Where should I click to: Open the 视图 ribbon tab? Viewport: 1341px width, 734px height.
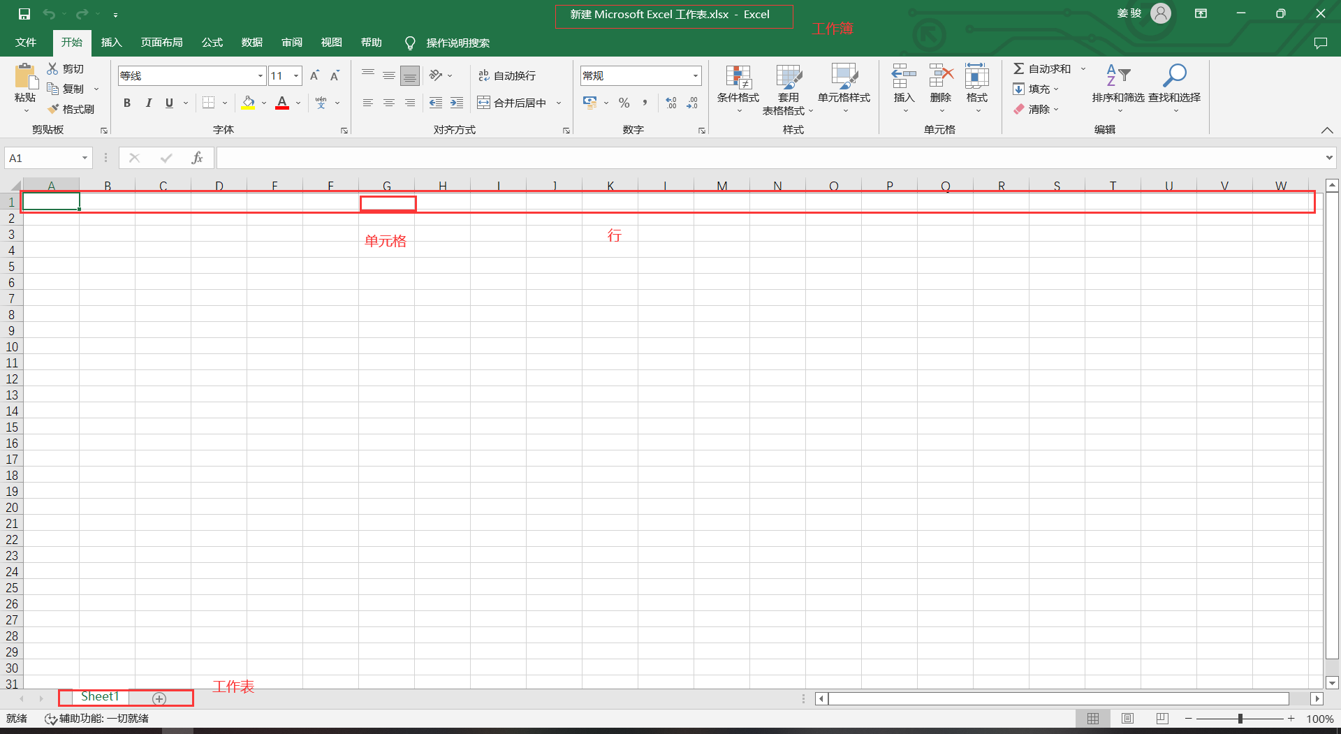(x=332, y=42)
